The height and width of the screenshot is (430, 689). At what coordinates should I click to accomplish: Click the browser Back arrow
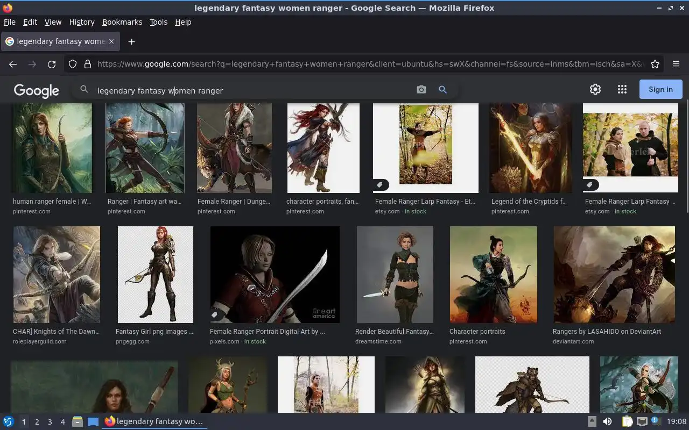(13, 64)
